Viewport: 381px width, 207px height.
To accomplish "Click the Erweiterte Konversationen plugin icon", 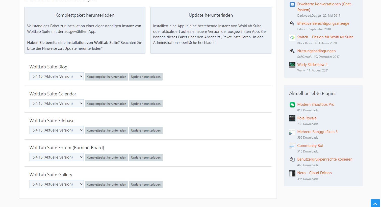I will click(292, 5).
